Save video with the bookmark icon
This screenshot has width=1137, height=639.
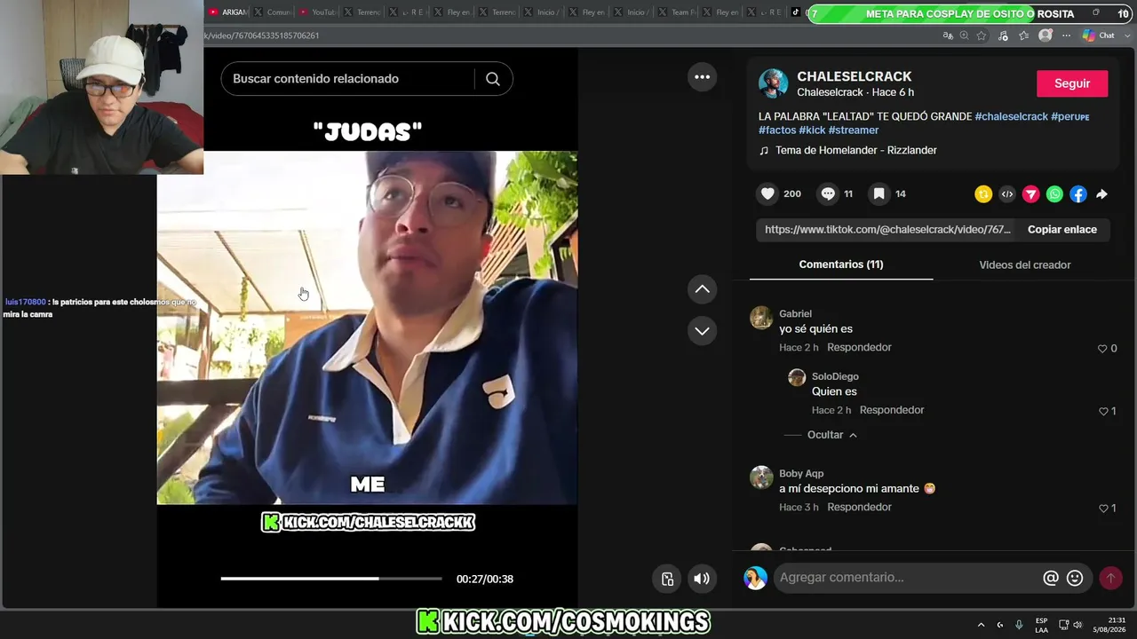coord(879,193)
